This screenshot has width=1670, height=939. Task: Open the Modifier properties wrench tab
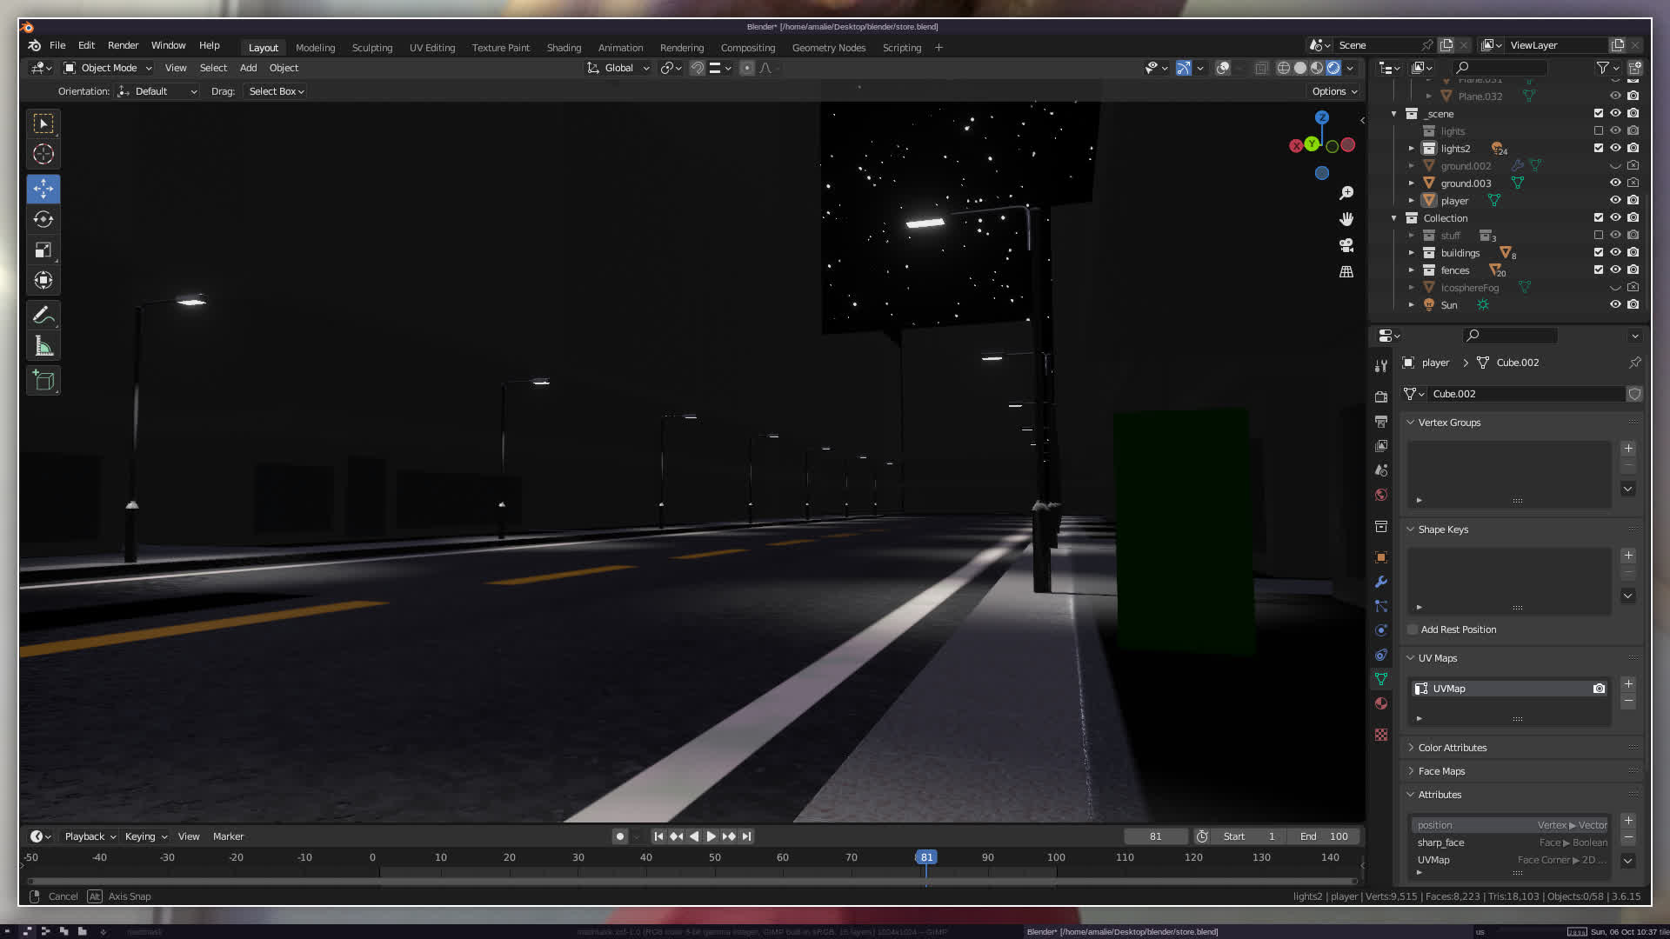click(x=1381, y=582)
